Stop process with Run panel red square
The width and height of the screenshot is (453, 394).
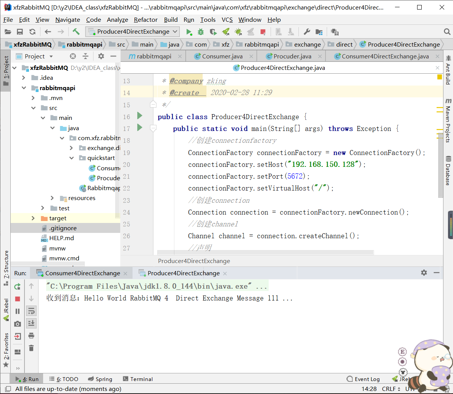tap(17, 299)
